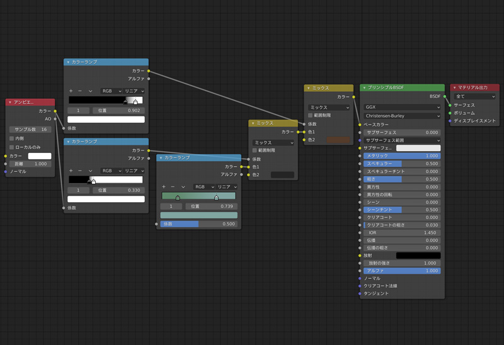Viewport: 504px width, 345px height.
Task: Add a color stop in the green カラーランプ node
Action: 164,187
